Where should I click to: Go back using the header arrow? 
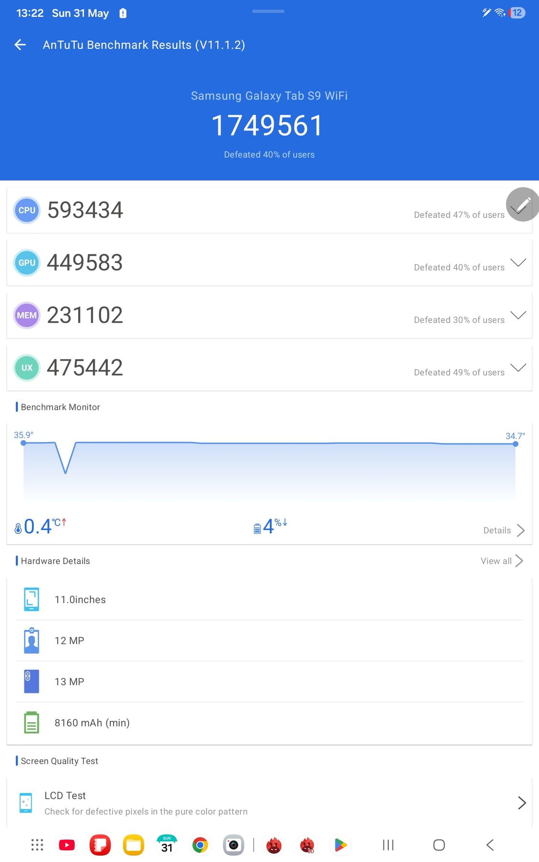tap(20, 45)
